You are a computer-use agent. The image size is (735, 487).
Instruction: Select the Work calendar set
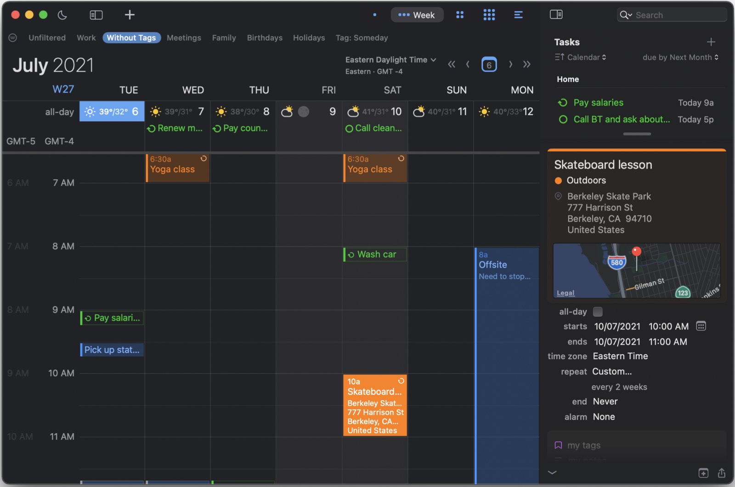tap(86, 38)
